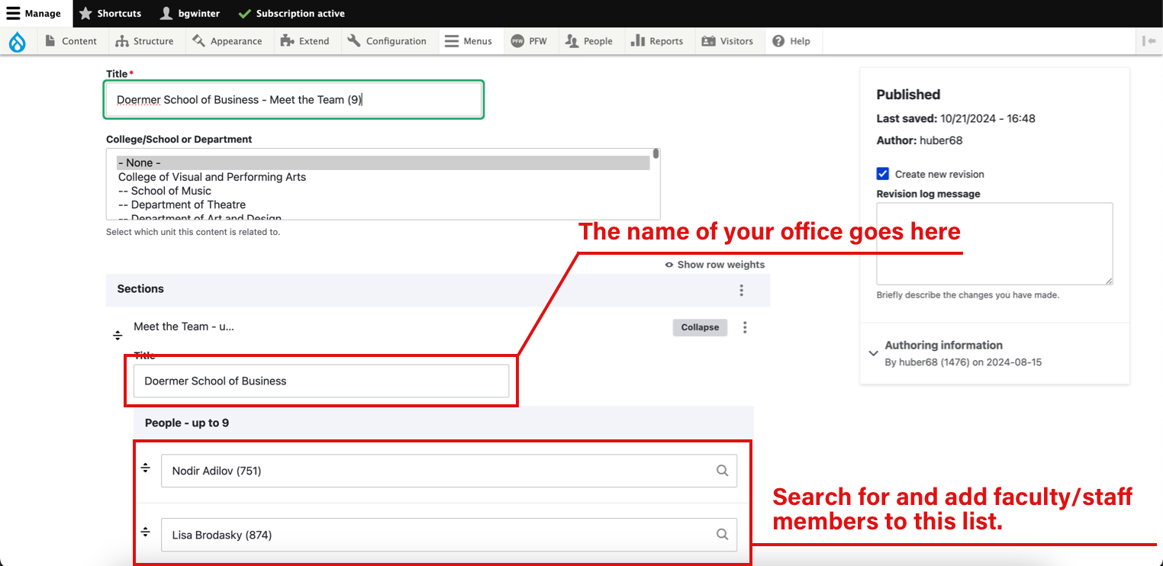Click the Drupal logo home icon

pyautogui.click(x=17, y=41)
